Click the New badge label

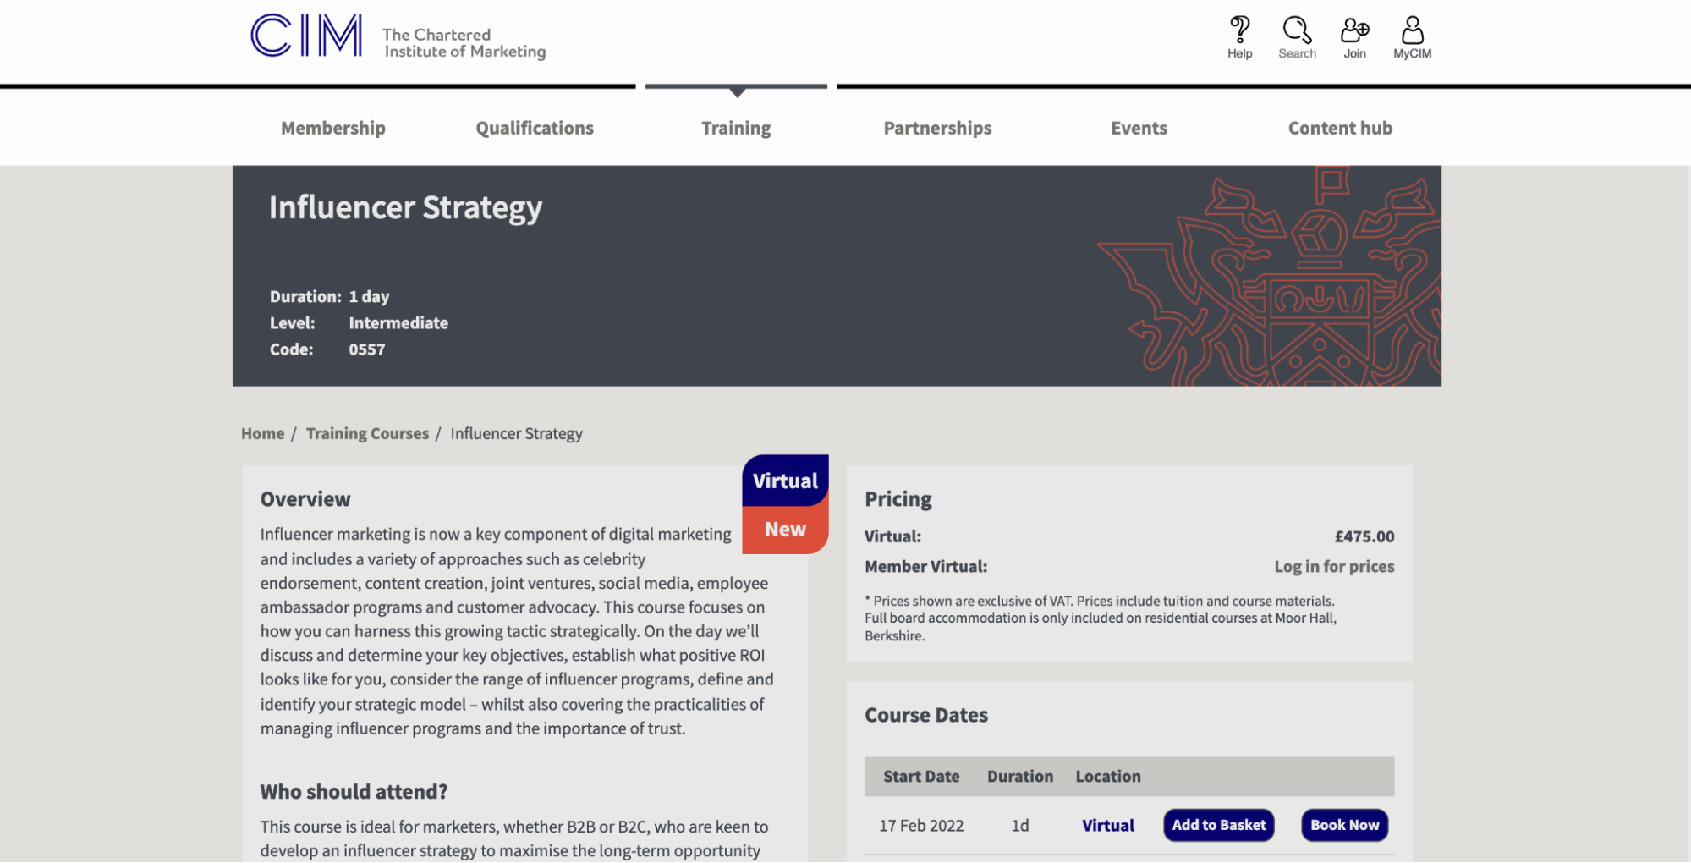[x=784, y=529]
